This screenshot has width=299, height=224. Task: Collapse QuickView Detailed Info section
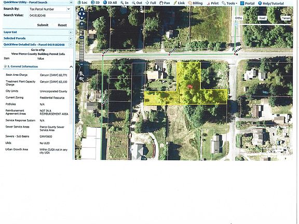(71, 45)
